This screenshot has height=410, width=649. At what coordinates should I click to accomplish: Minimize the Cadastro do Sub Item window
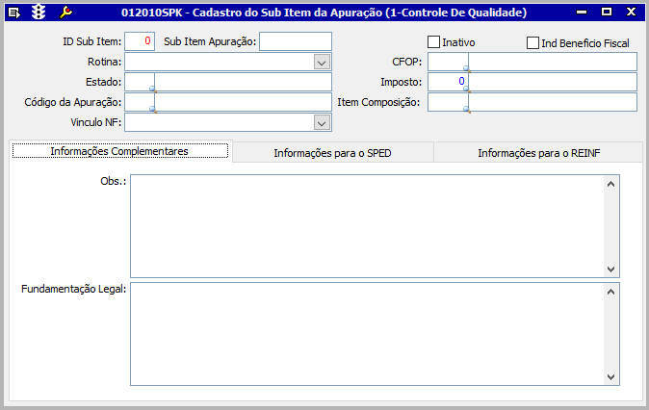[582, 13]
